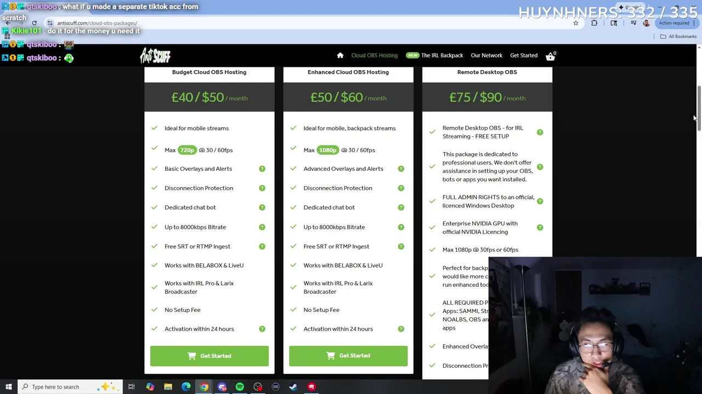
Task: Show help for Budget Activation within 24 hours
Action: tap(262, 329)
